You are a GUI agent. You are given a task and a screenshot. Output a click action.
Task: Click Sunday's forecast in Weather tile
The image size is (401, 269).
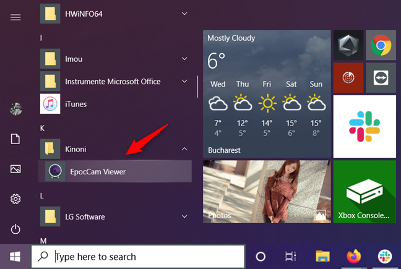pyautogui.click(x=316, y=109)
